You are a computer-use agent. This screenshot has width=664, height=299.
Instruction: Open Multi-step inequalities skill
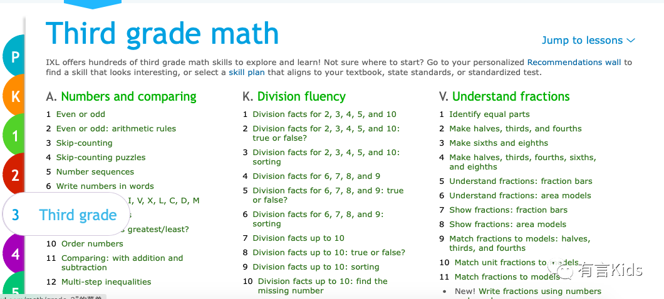point(106,281)
